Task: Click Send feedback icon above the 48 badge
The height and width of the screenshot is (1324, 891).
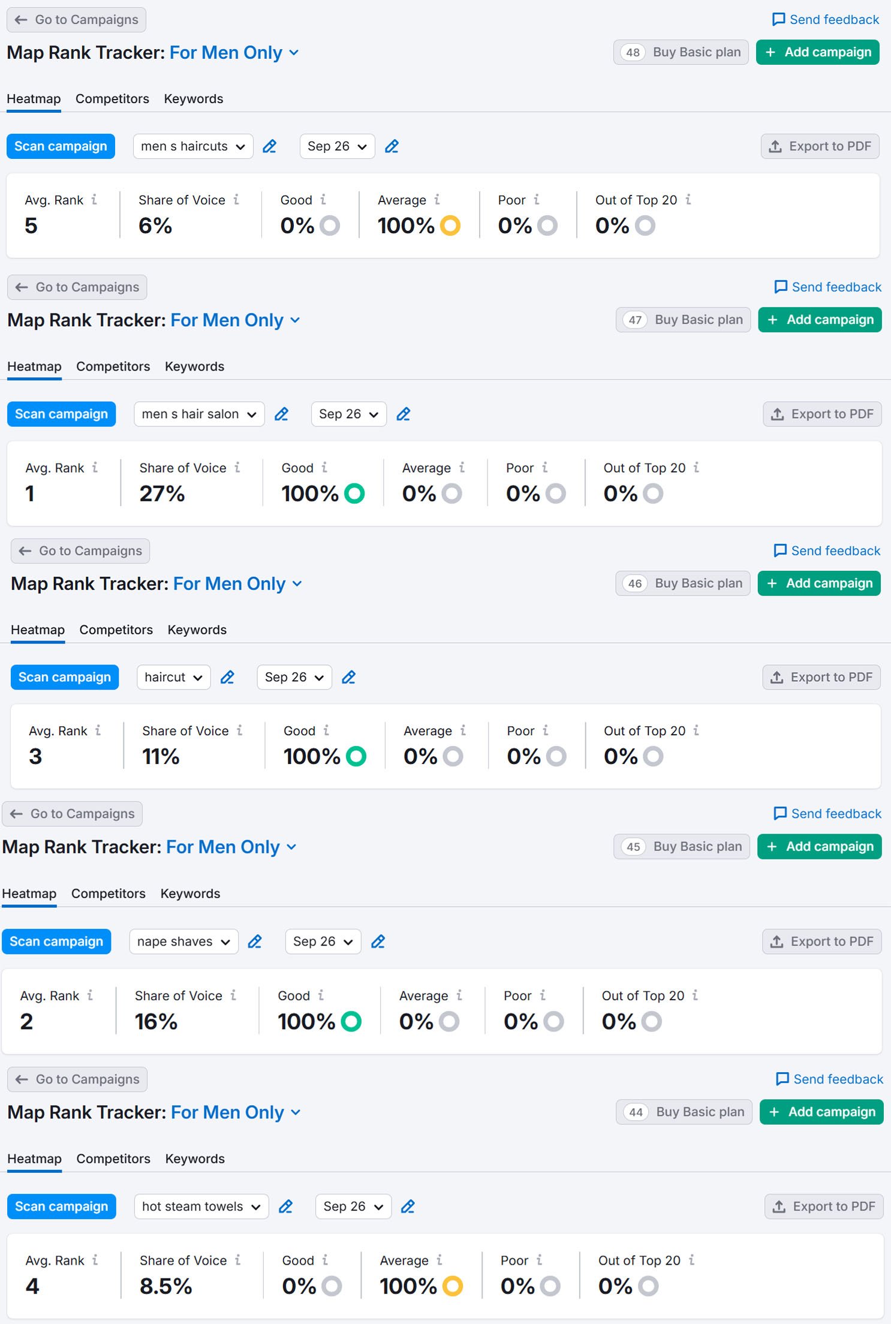Action: click(778, 20)
